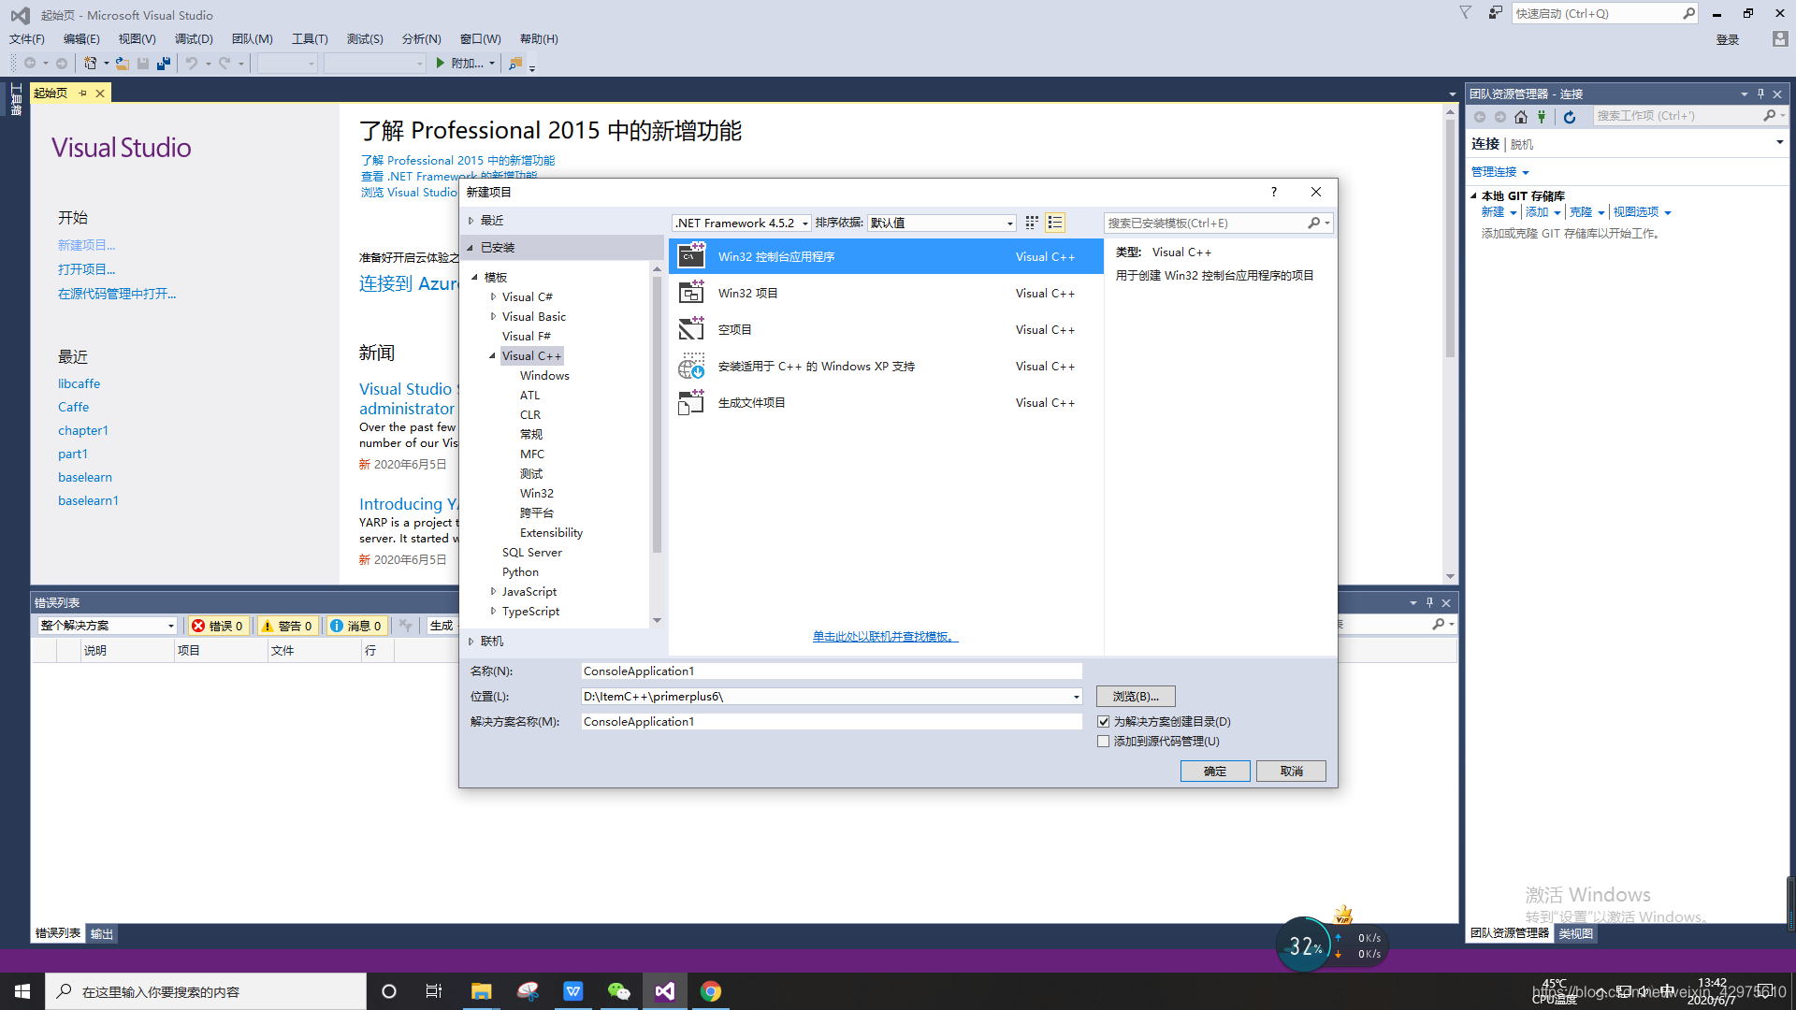Click the green Attach start arrow

point(441,63)
